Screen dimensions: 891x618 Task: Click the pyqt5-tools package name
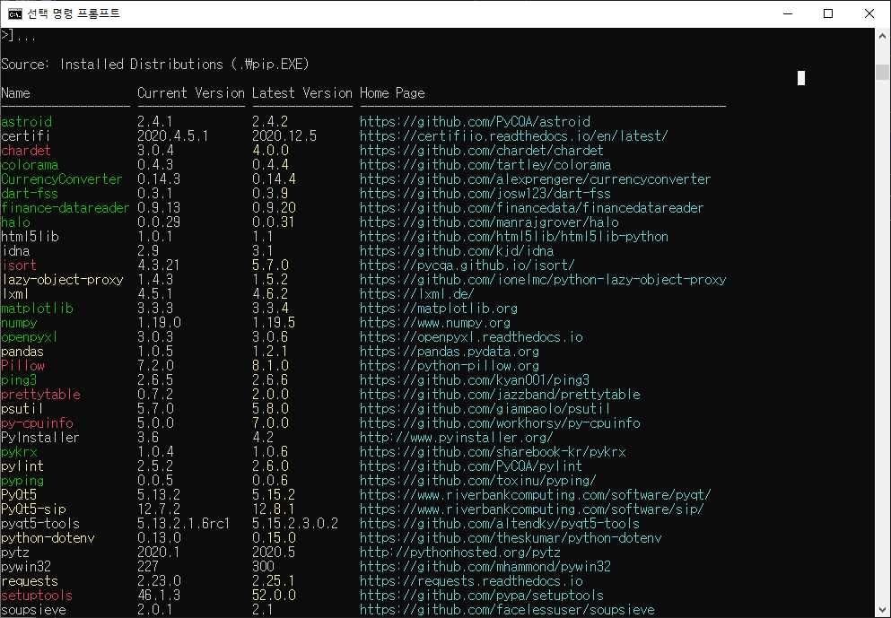coord(40,523)
